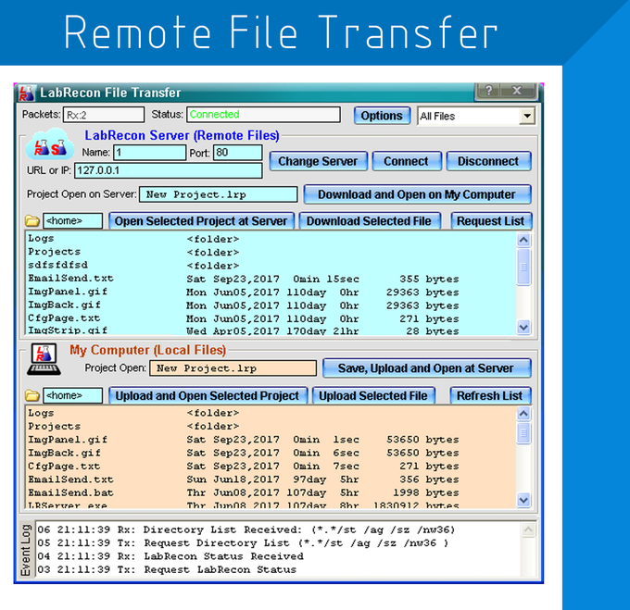Click the Event Log scroll up arrow

[528, 530]
